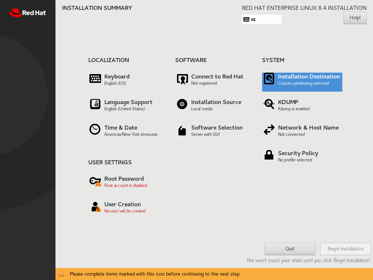
Task: Open the Installation Destination title
Action: point(309,76)
